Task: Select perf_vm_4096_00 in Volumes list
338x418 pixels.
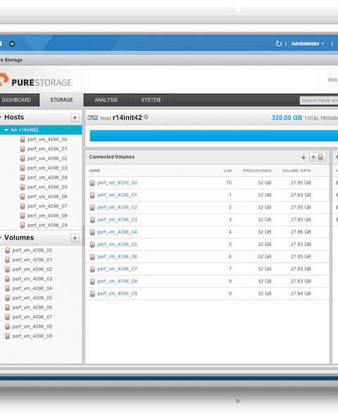Action: (32, 250)
